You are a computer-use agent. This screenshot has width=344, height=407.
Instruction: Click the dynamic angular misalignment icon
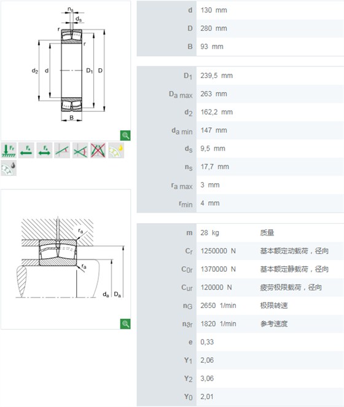point(80,150)
